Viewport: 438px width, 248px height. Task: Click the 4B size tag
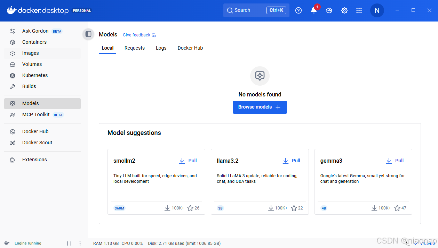[324, 208]
